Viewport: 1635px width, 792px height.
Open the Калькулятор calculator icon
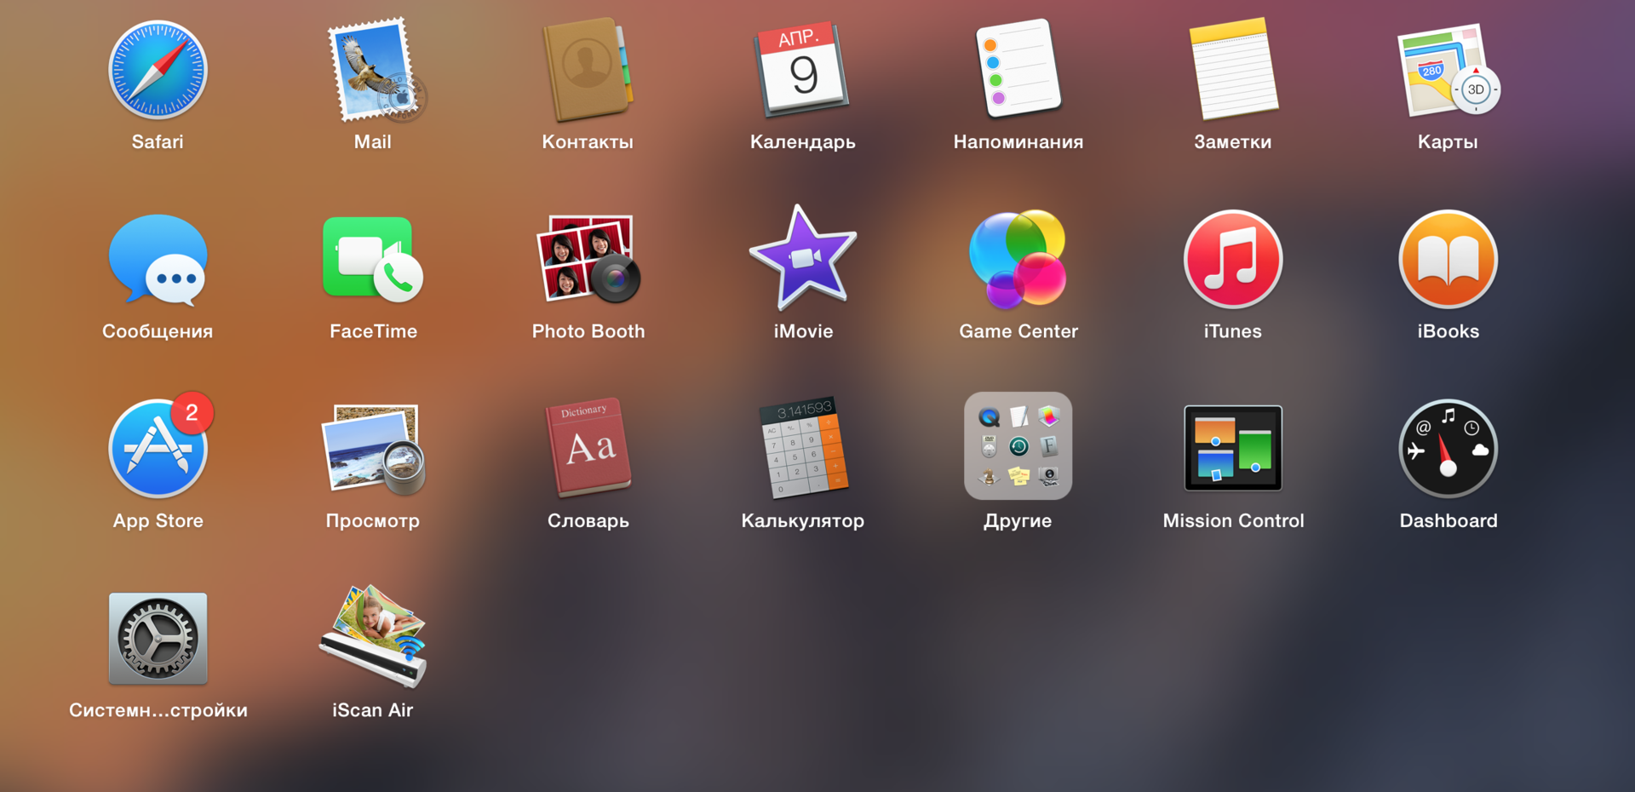pyautogui.click(x=802, y=447)
